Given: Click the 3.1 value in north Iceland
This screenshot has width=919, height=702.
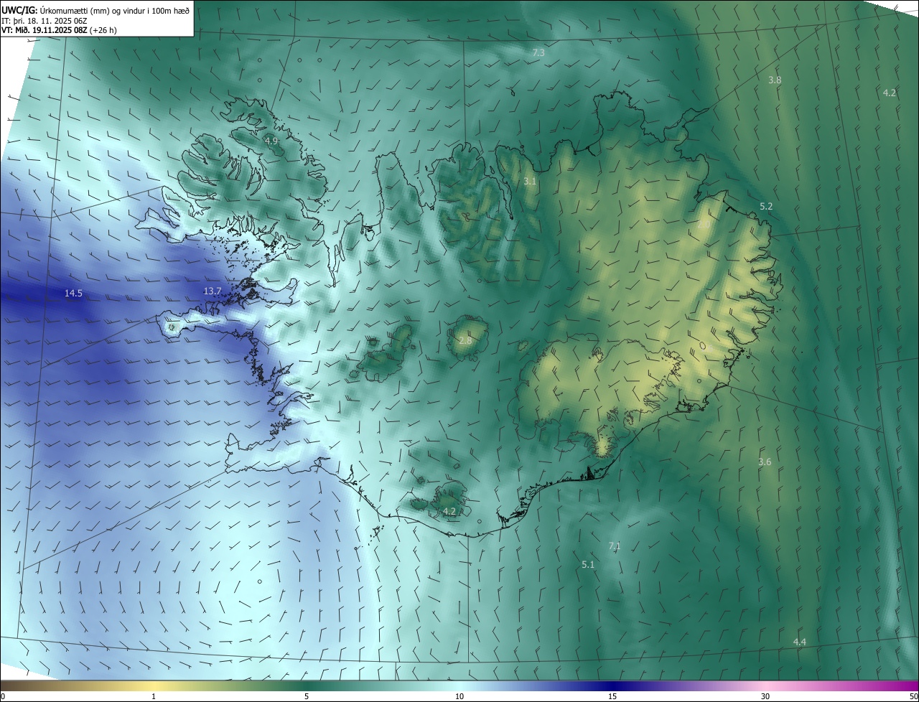Looking at the screenshot, I should coord(530,182).
